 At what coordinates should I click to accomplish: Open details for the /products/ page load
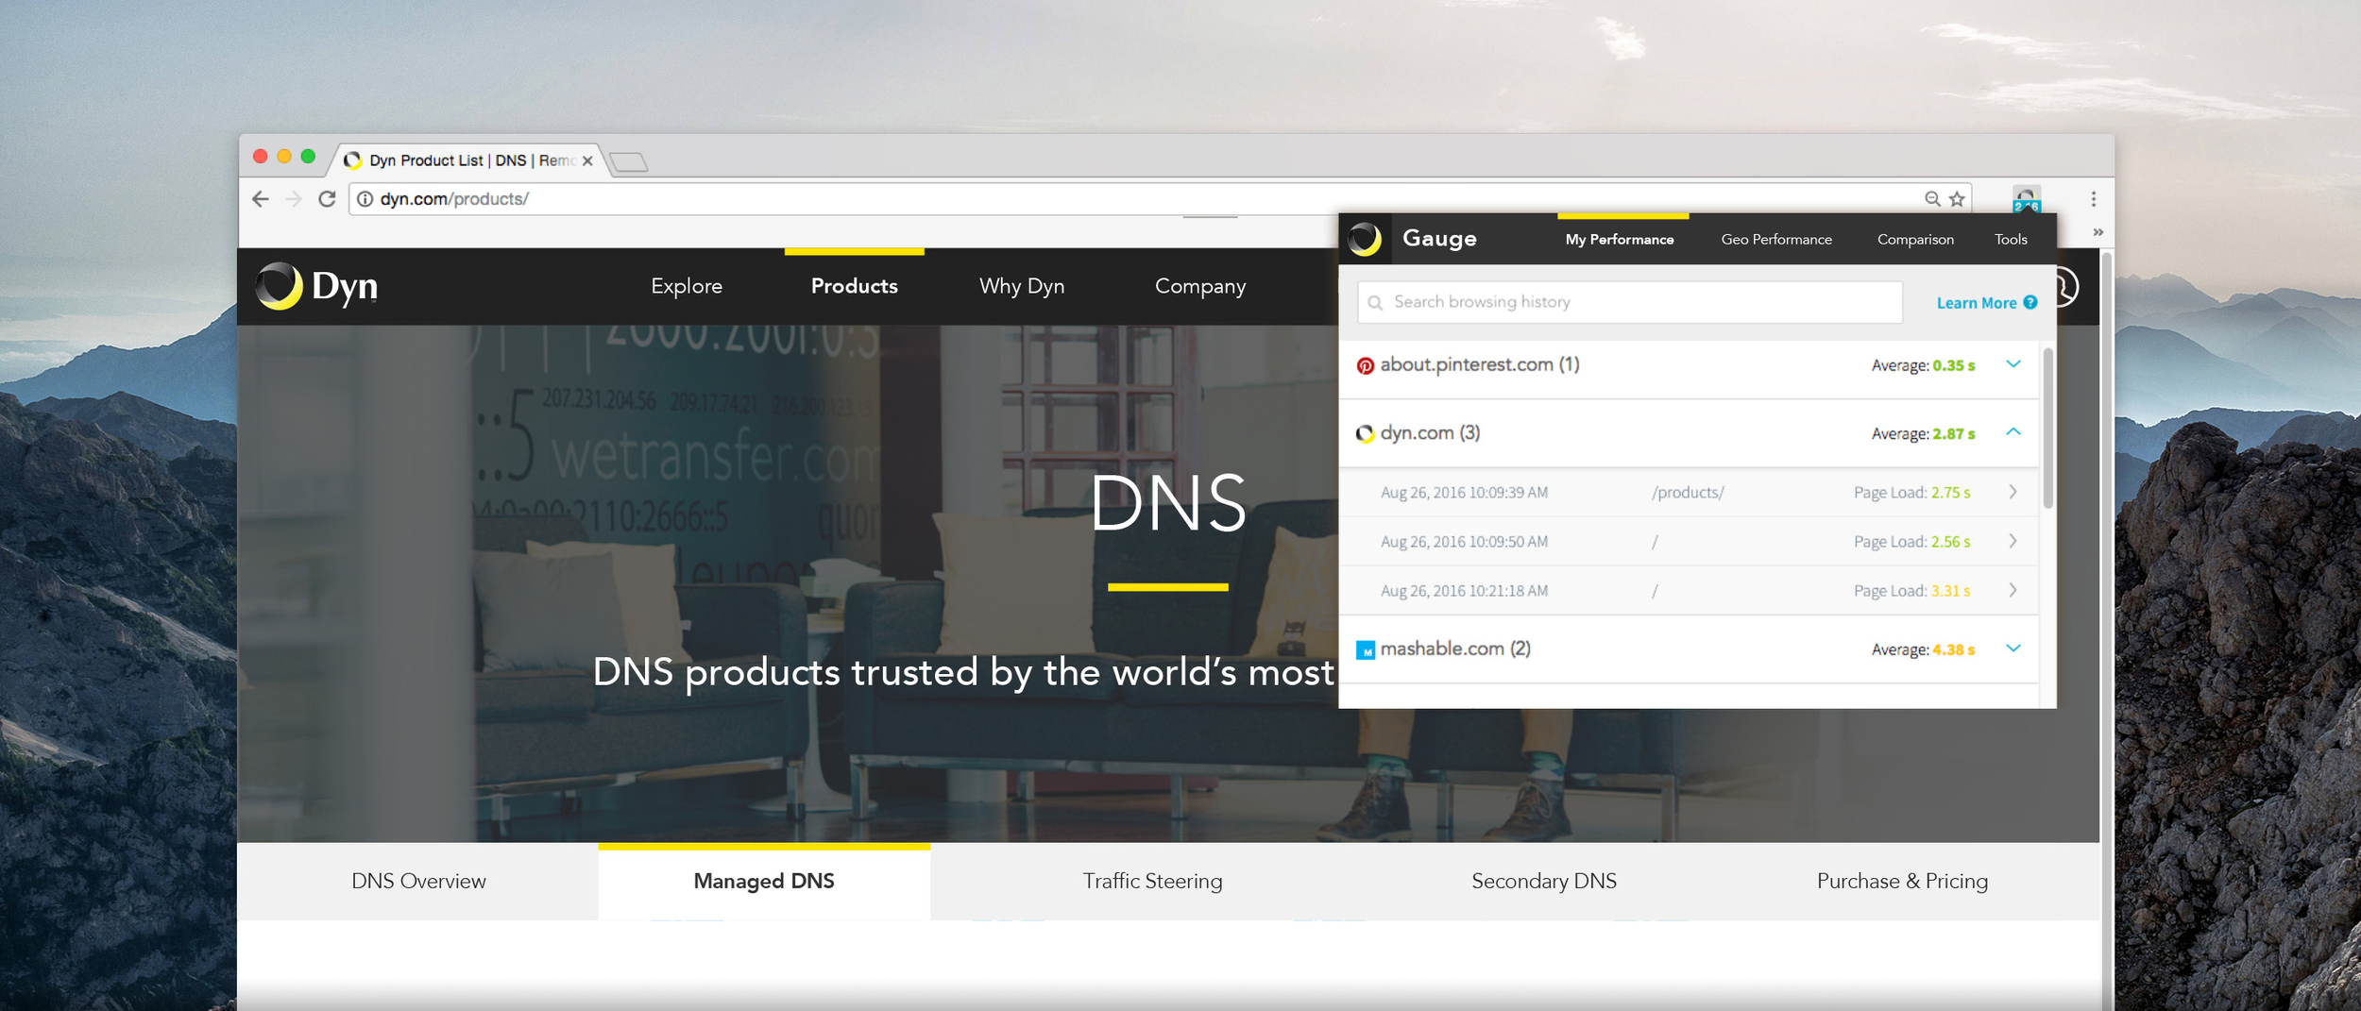tap(2013, 492)
